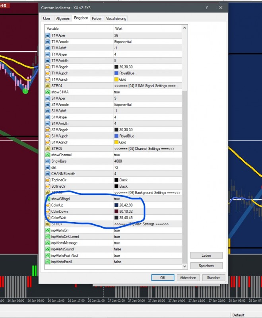Toggle the inpAlertsSound false value
The height and width of the screenshot is (318, 262).
(x=117, y=249)
